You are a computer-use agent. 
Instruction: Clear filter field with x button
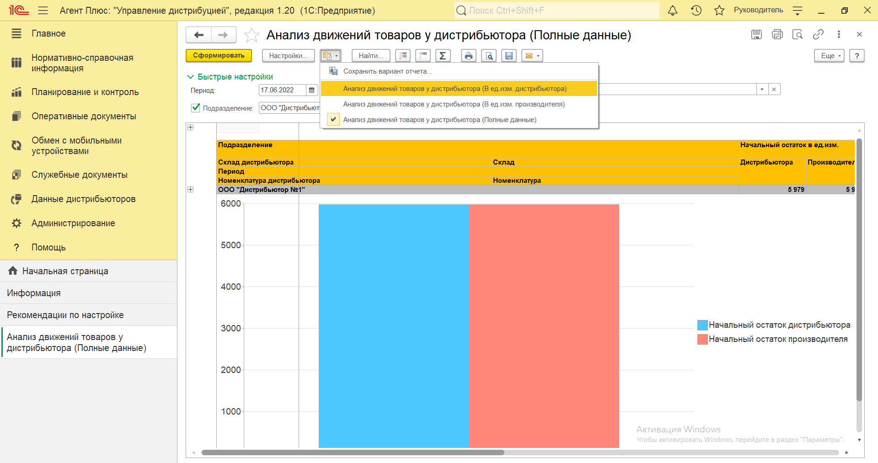pyautogui.click(x=774, y=90)
